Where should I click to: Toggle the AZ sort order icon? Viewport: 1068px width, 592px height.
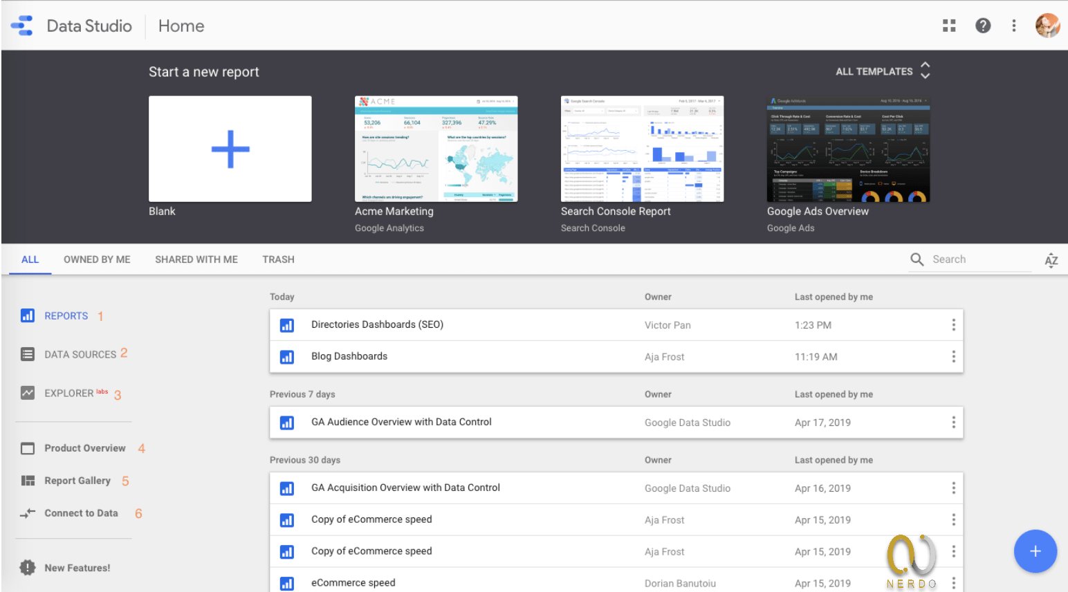[x=1051, y=260]
